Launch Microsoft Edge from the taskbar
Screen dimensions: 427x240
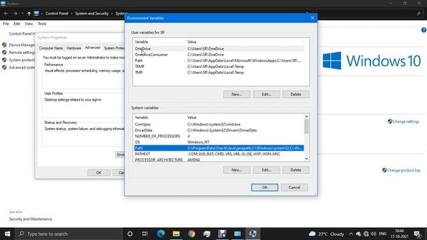[x=161, y=234]
